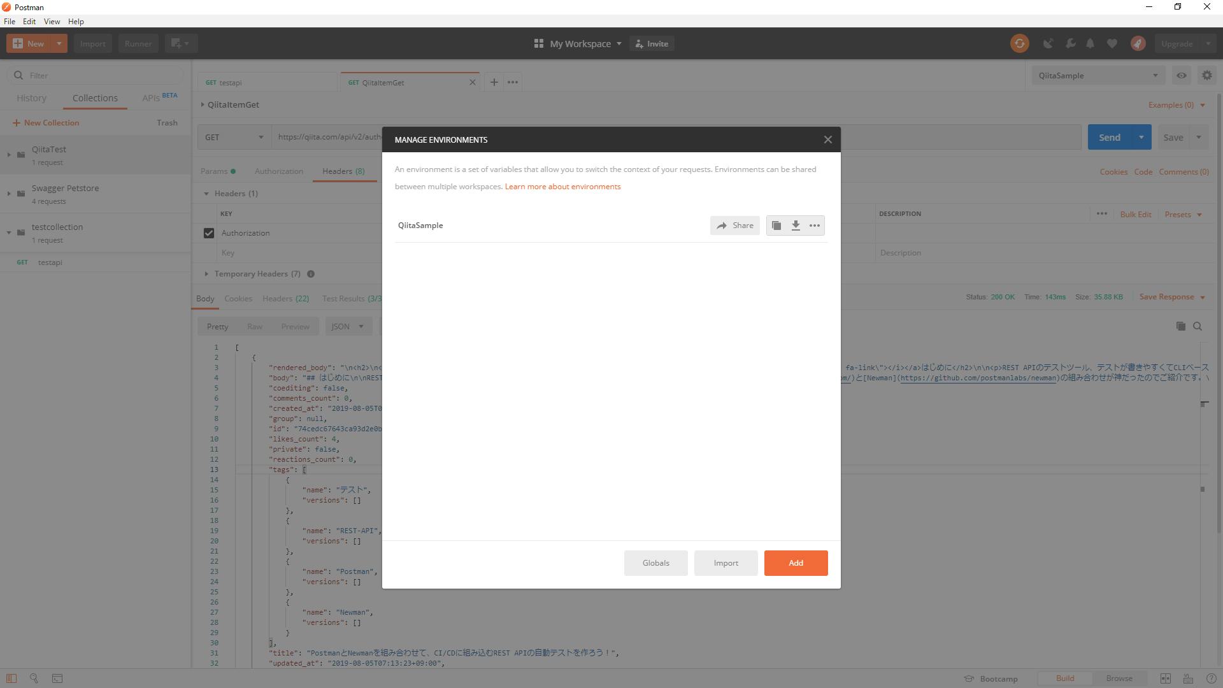1223x688 pixels.
Task: Open Learn more about environments link
Action: coord(562,187)
